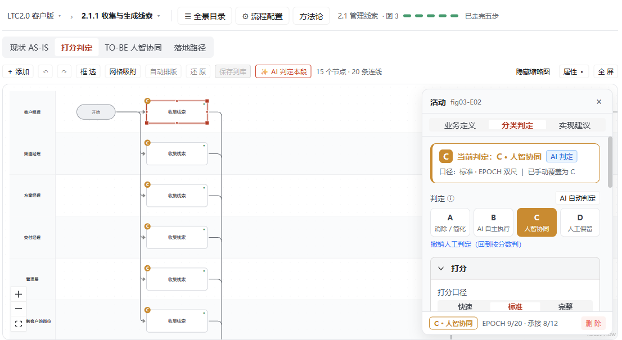Run 自动排版 auto layout
Screen dimensions: 622x340
click(x=164, y=72)
